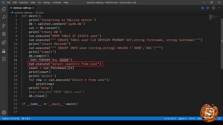Open the Extensions view
The image size is (223, 125).
[x=4, y=42]
